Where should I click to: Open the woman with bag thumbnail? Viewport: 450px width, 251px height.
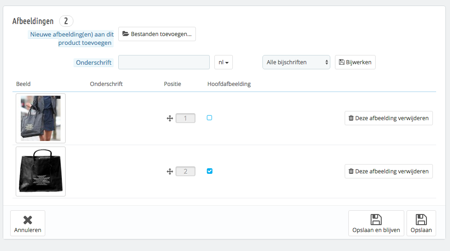click(41, 118)
